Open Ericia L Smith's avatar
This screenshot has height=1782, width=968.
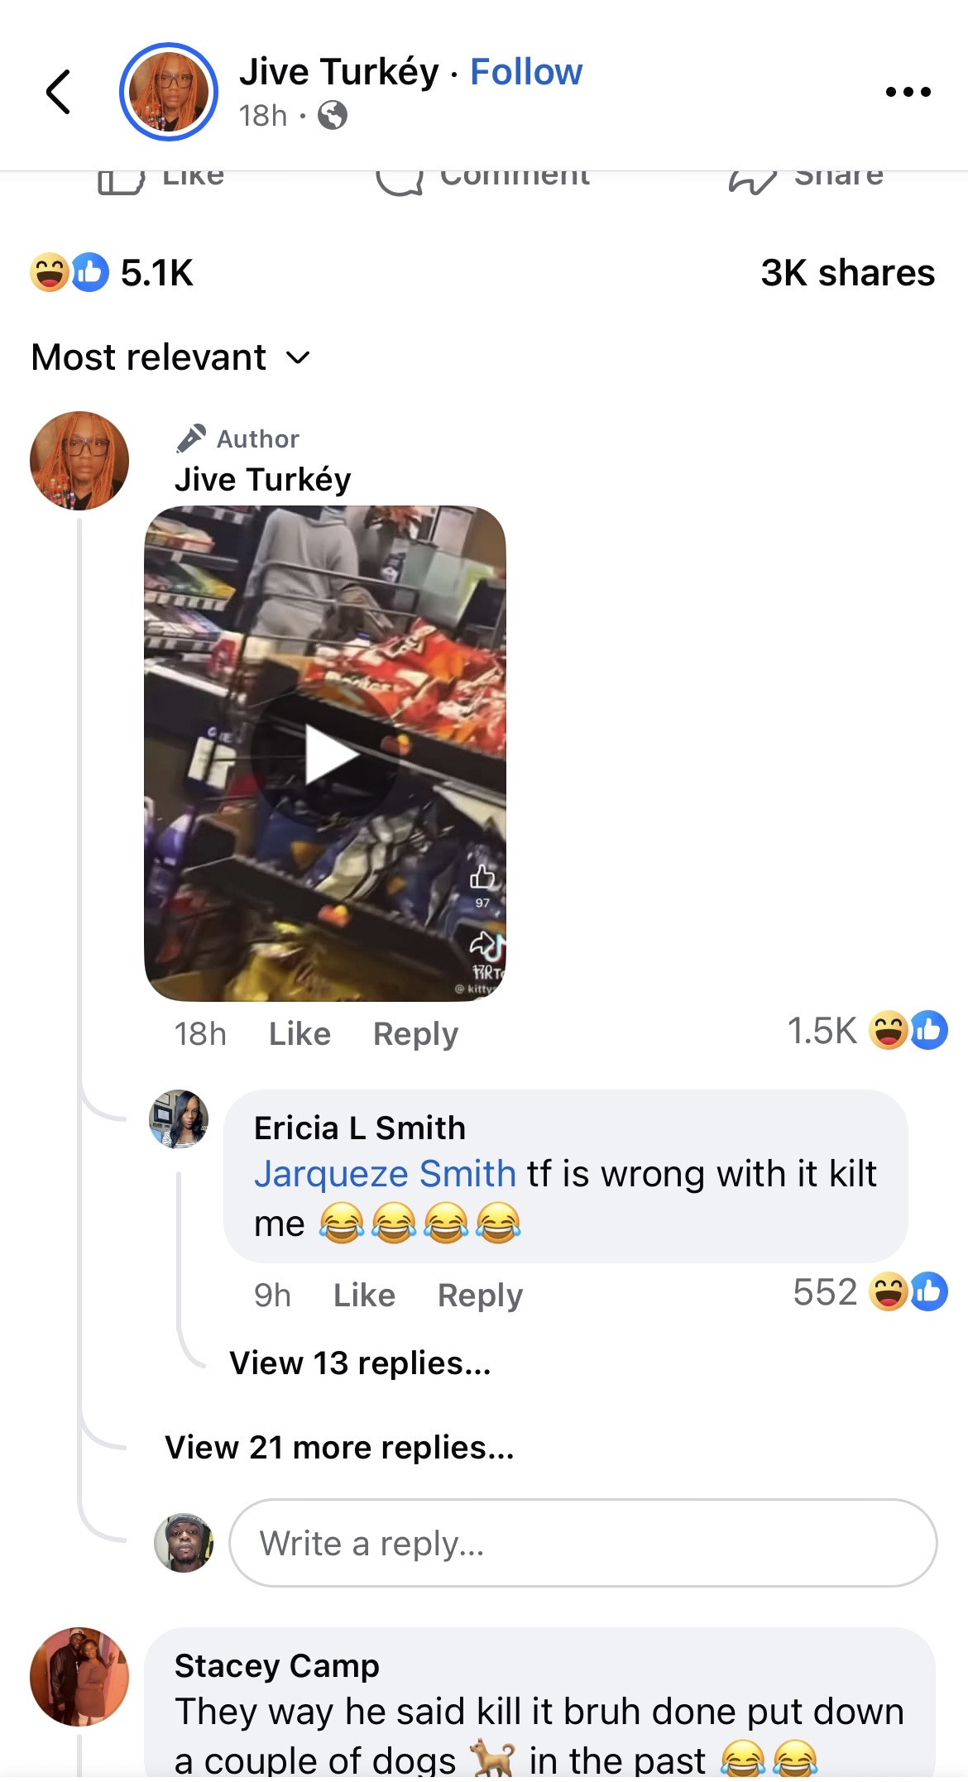coord(179,1119)
